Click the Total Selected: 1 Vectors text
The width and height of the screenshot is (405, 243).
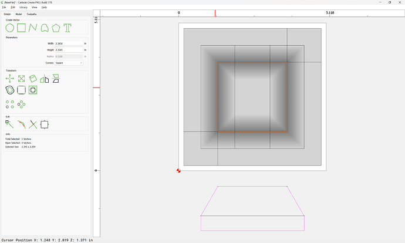point(18,139)
